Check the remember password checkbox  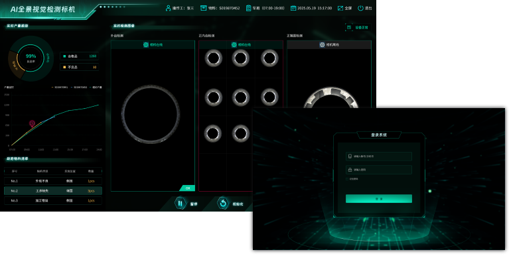tap(347, 179)
